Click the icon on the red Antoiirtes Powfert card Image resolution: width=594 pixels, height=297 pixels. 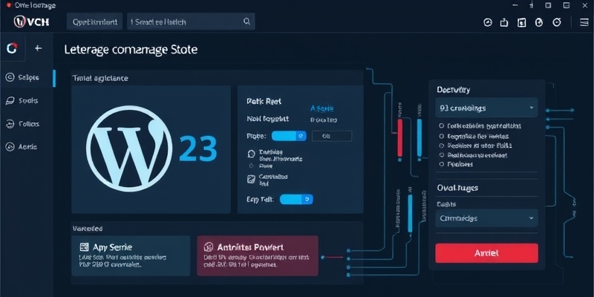click(x=209, y=247)
